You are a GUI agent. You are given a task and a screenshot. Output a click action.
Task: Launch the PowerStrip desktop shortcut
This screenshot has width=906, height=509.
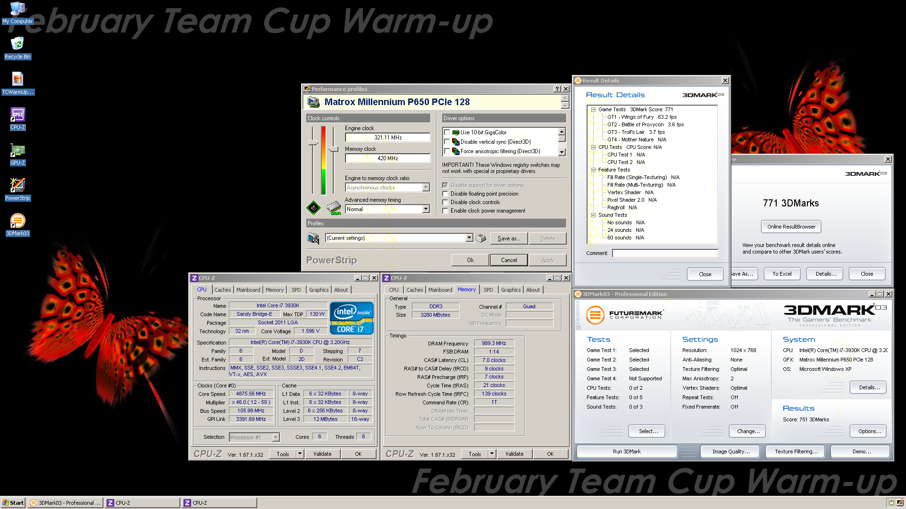[17, 189]
